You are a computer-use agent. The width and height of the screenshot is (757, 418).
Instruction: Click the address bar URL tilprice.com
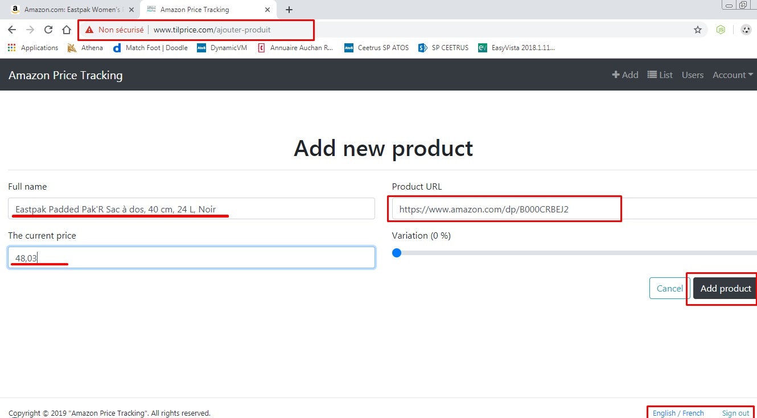coord(212,30)
